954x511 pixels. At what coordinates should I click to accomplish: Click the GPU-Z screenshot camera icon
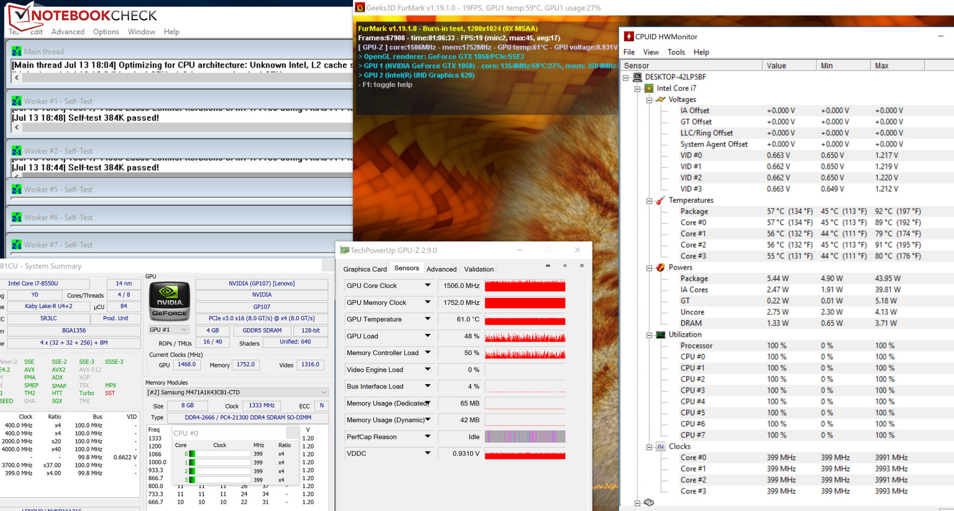(x=548, y=266)
